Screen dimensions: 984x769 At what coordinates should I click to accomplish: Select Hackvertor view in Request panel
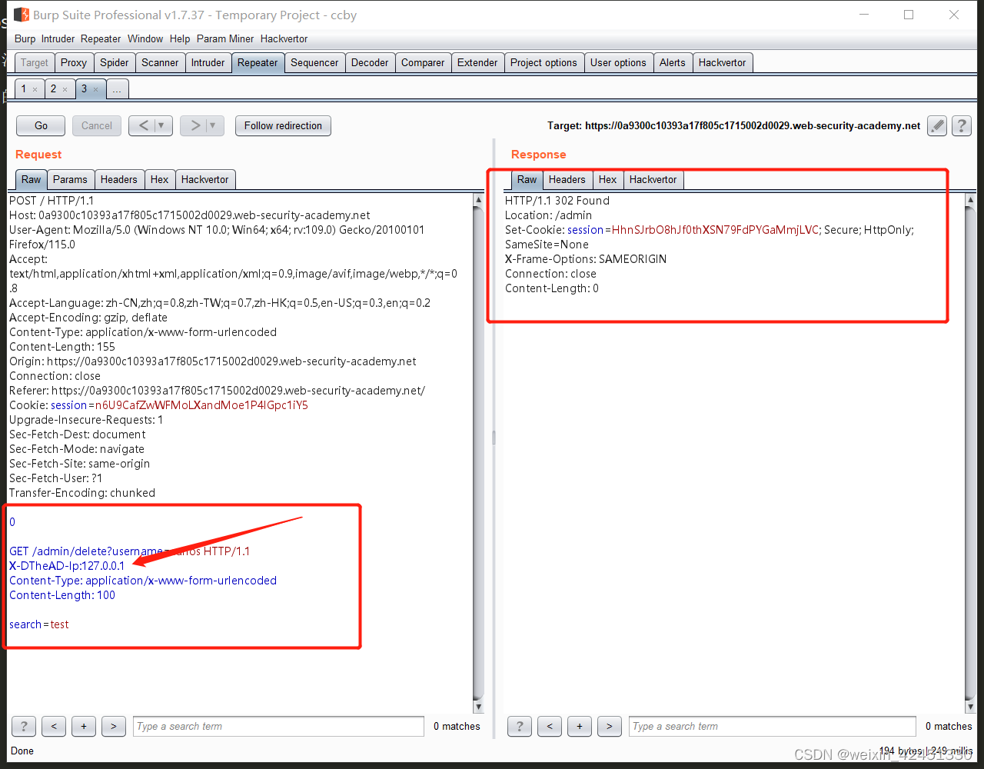[x=204, y=180]
